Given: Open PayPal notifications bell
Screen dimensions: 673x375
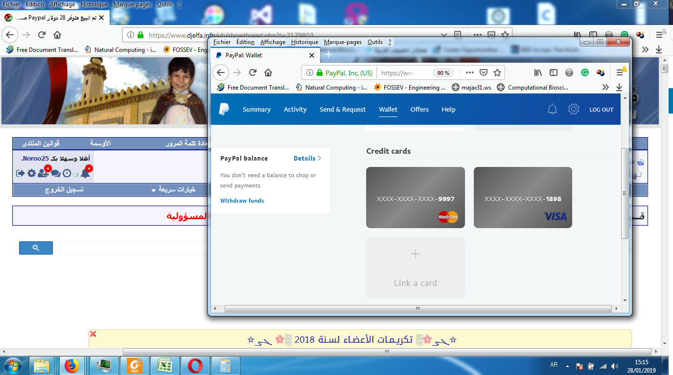Looking at the screenshot, I should click(x=552, y=109).
